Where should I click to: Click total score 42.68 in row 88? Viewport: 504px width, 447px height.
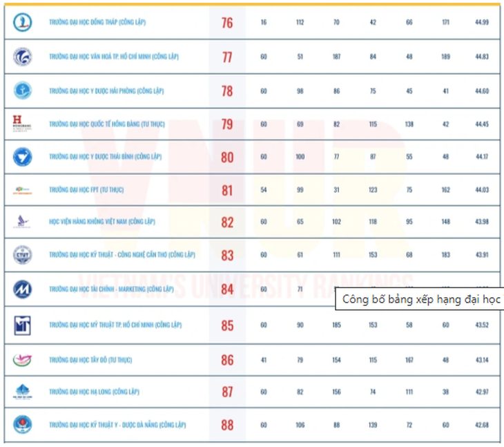coord(482,425)
